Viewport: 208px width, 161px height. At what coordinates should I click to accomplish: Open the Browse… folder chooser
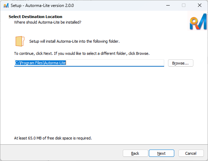pos(181,63)
